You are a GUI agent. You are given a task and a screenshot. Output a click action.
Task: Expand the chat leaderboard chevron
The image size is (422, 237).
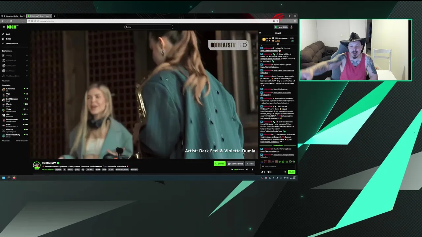coord(278,44)
